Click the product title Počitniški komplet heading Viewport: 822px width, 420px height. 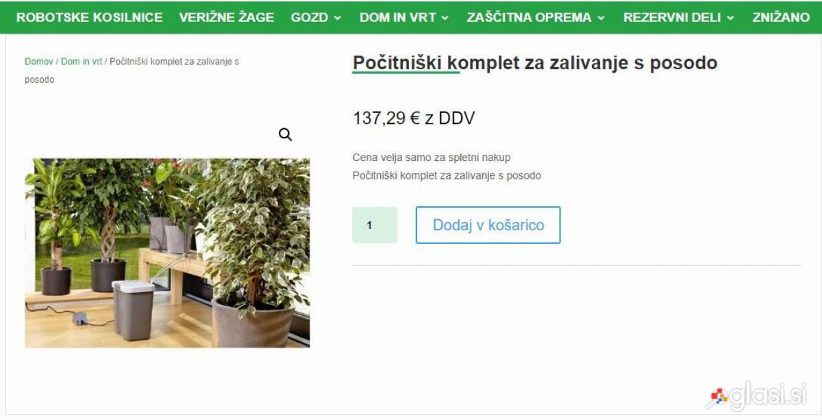(535, 63)
